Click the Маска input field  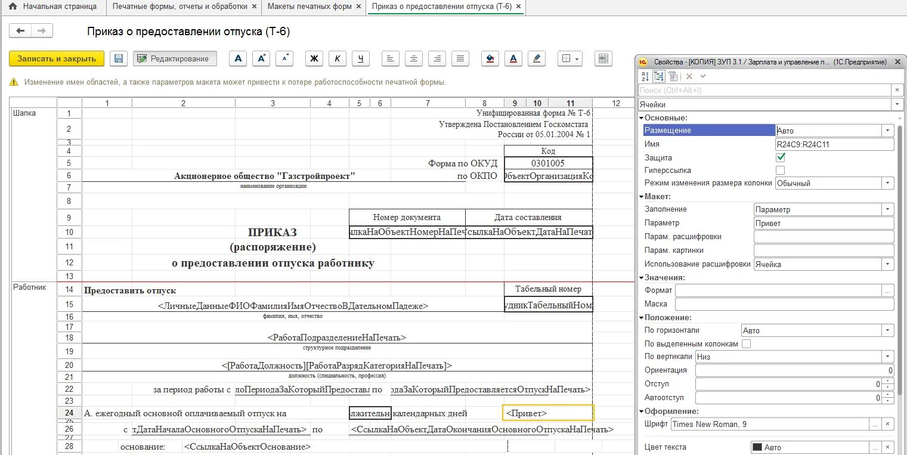[x=785, y=304]
